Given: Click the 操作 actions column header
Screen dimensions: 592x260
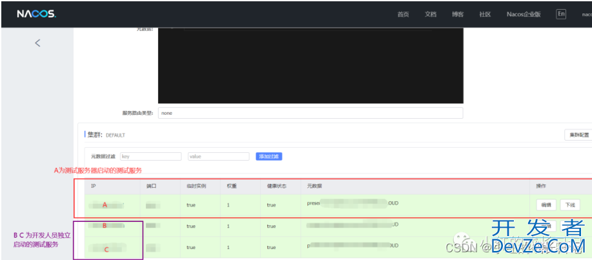Looking at the screenshot, I should click(541, 186).
